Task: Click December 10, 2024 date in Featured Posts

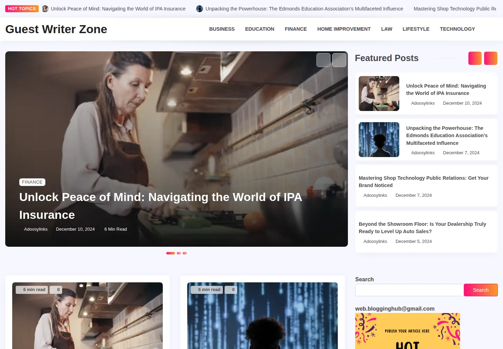Action: click(462, 103)
